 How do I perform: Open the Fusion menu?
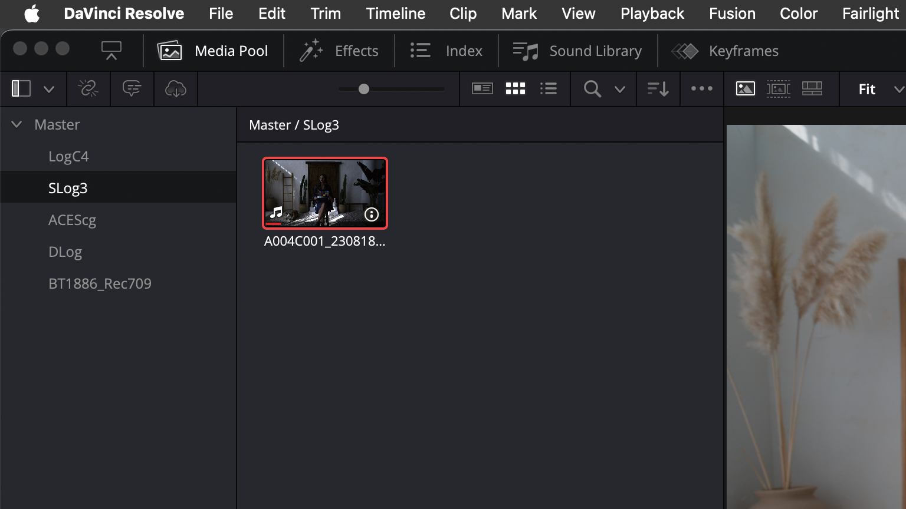point(732,14)
